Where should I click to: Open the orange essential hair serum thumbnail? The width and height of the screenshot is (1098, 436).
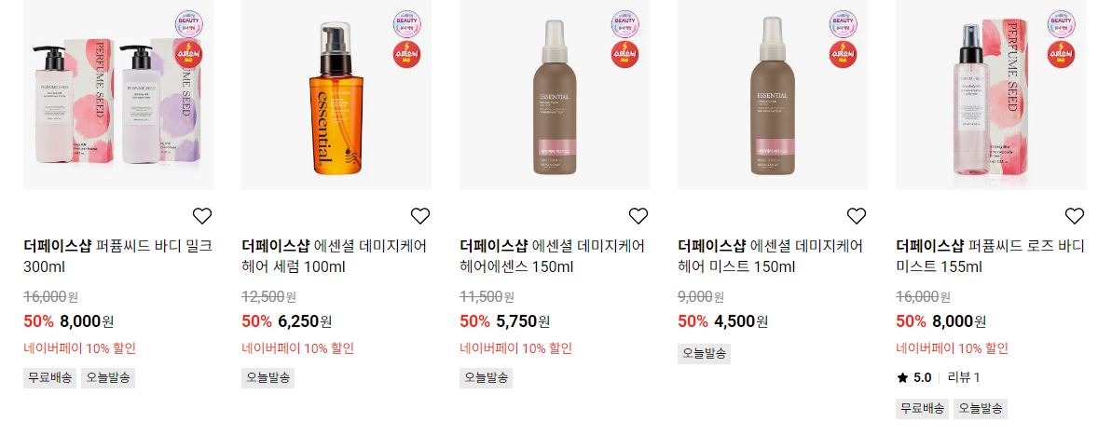point(336,94)
